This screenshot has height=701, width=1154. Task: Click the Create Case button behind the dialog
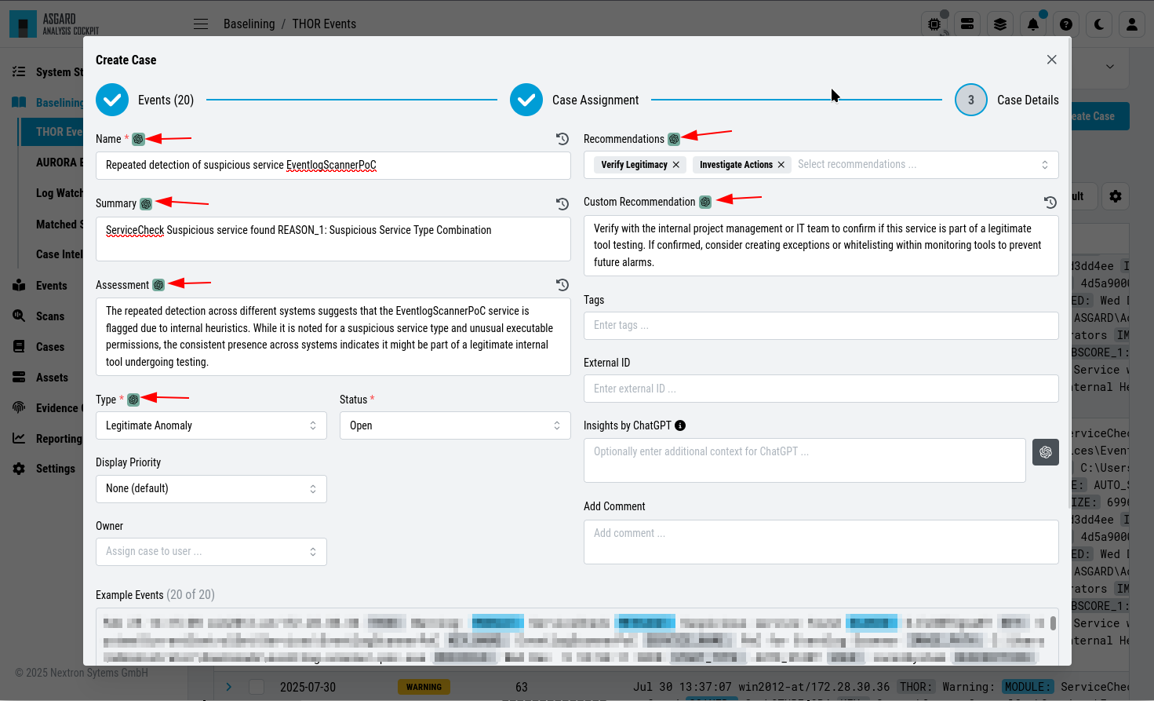tap(1101, 116)
